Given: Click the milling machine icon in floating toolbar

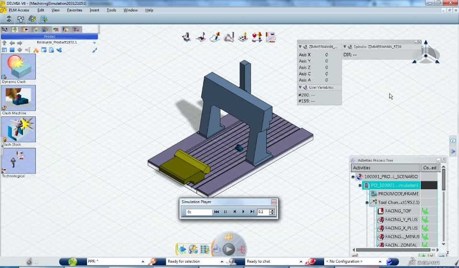Looking at the screenshot, I should point(186,37).
